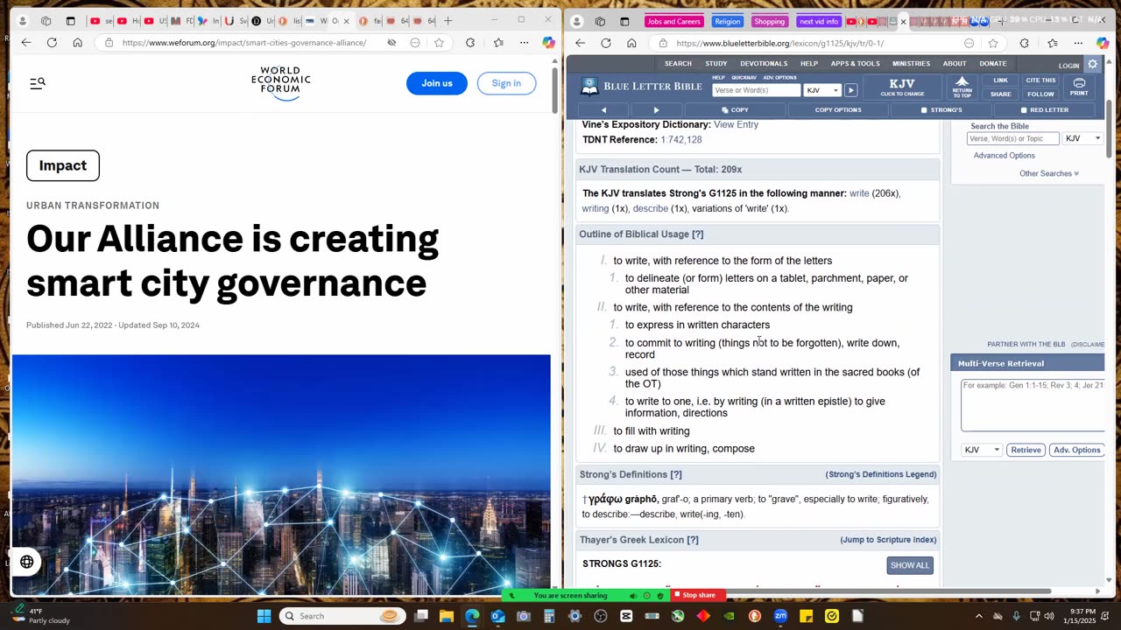Open the MINISTRIES menu
1121x630 pixels.
(x=911, y=63)
